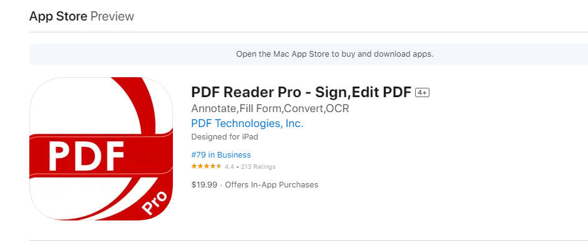The image size is (588, 241).
Task: Click the second orange rating star
Action: (200, 166)
